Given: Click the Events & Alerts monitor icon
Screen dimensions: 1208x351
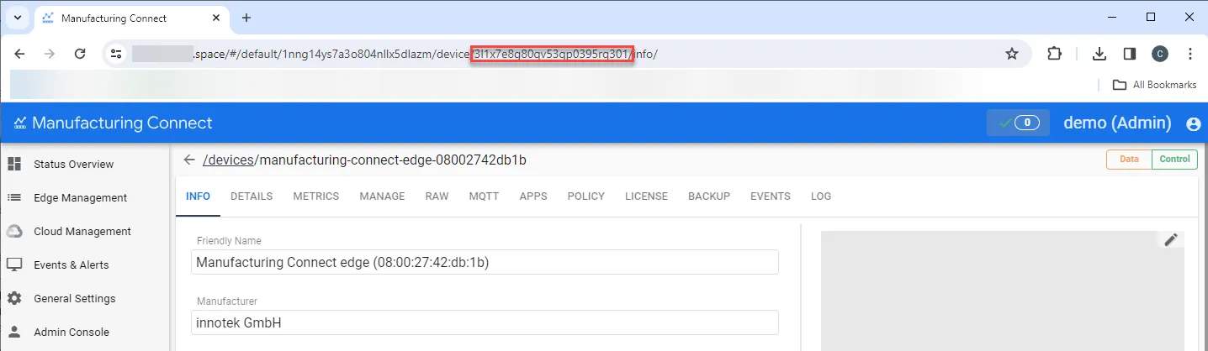Looking at the screenshot, I should [14, 265].
